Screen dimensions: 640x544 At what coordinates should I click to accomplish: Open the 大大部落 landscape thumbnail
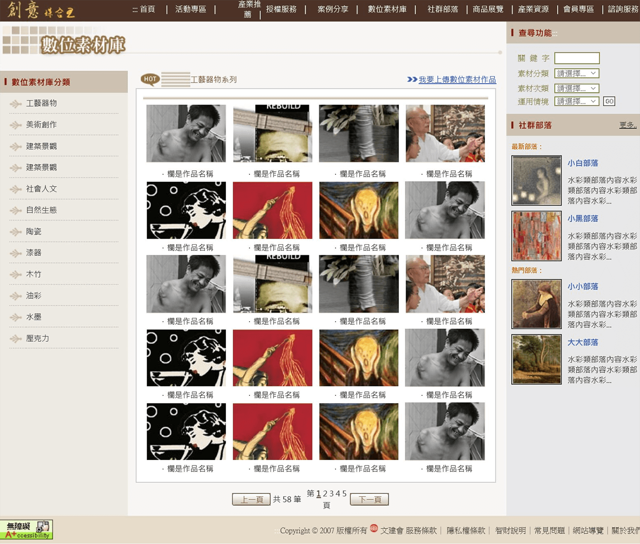pyautogui.click(x=536, y=359)
